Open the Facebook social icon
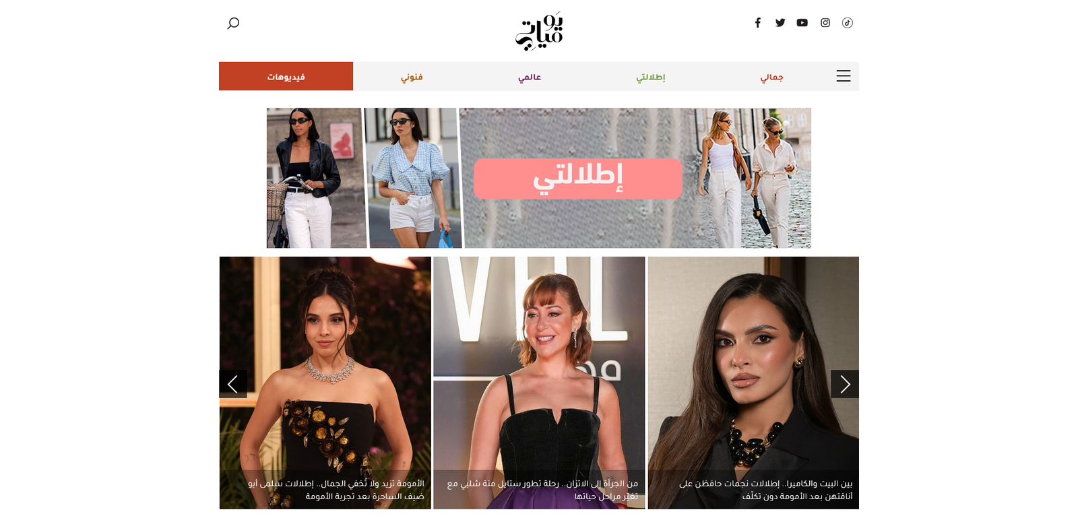Image resolution: width=1078 pixels, height=516 pixels. tap(758, 23)
